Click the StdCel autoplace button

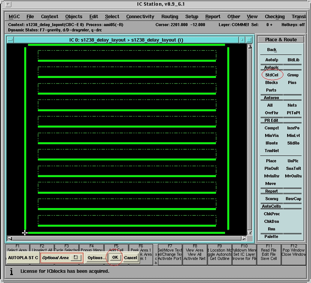[x=272, y=75]
